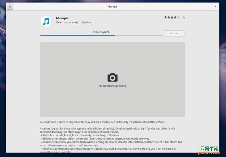Click the Musique music note app icon
This screenshot has height=157, width=226.
pos(46,22)
